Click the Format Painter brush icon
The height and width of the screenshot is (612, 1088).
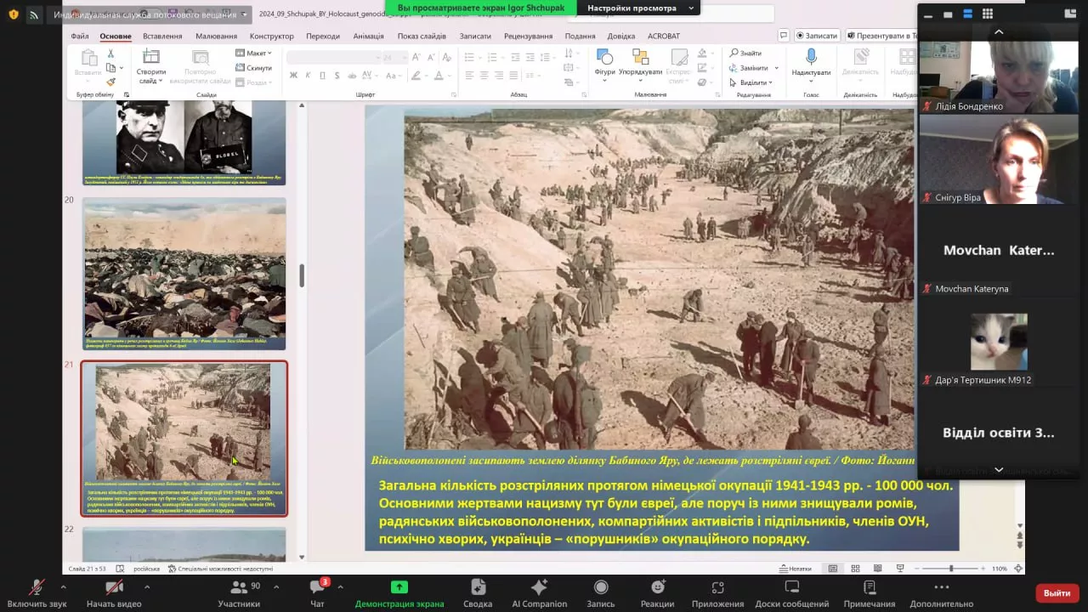pyautogui.click(x=110, y=82)
